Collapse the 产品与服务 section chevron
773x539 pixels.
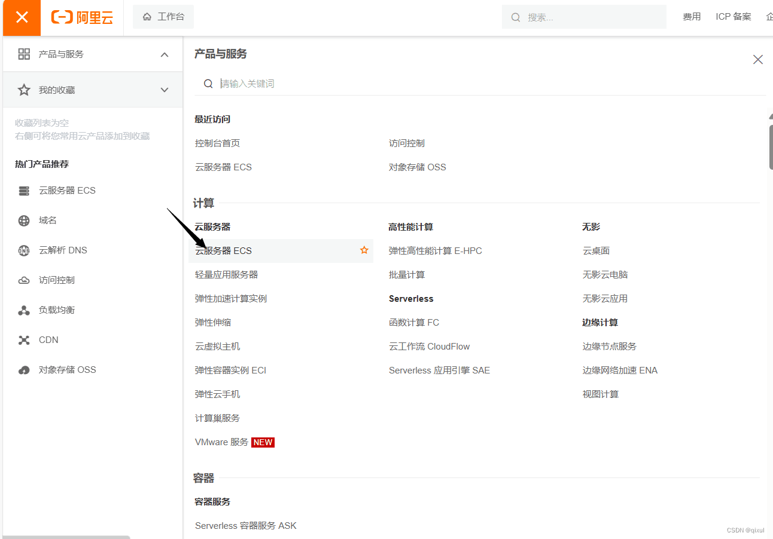pyautogui.click(x=165, y=54)
